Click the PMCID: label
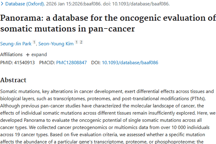 tap(47, 62)
